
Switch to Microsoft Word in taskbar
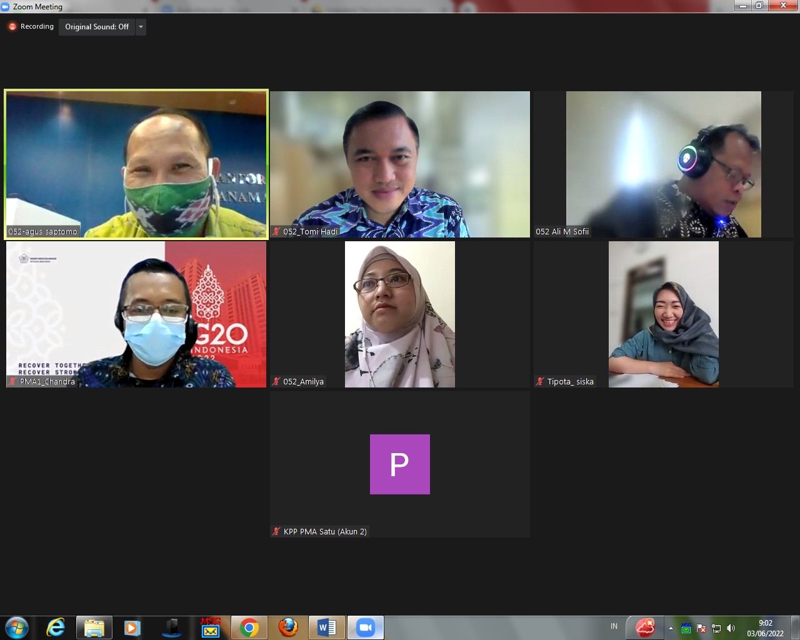click(326, 627)
